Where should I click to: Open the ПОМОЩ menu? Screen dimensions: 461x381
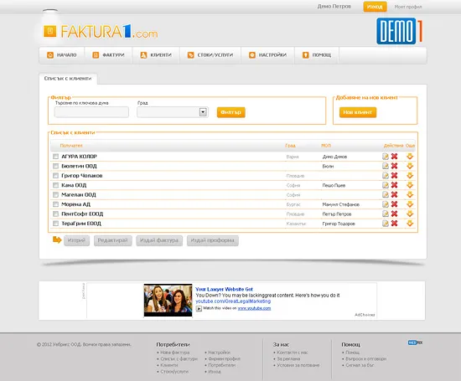(317, 55)
